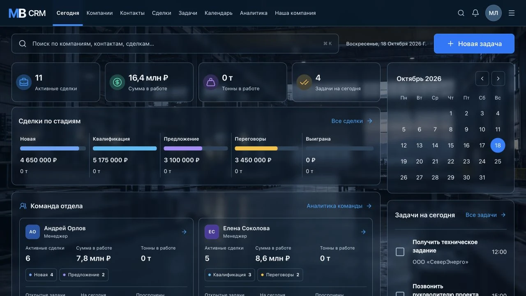Screen dimensions: 526x296
Task: Focus the search field for companies, contacts, deals
Action: [x=175, y=44]
